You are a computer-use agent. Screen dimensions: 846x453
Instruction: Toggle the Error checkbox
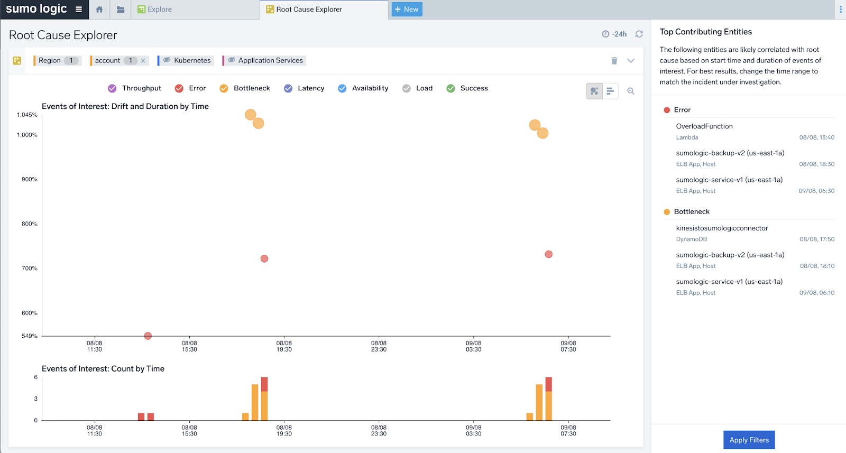(x=179, y=88)
